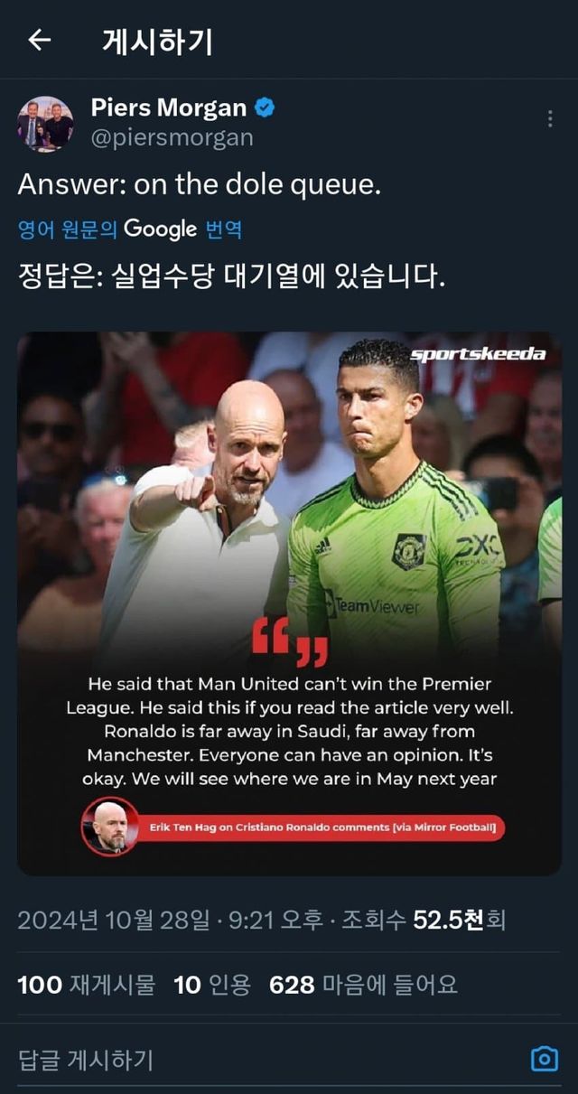Open Piers Morgan's profile avatar
This screenshot has height=1094, width=578.
45,124
